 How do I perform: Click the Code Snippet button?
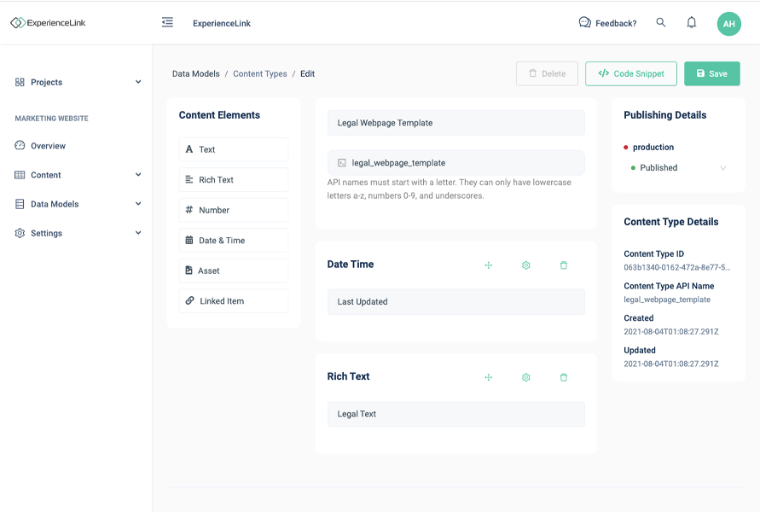click(x=630, y=73)
